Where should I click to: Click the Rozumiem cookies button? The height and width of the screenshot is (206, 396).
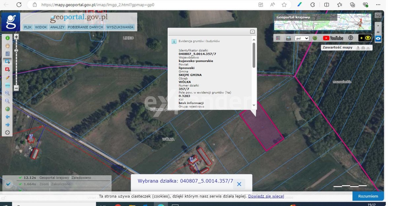[368, 196]
